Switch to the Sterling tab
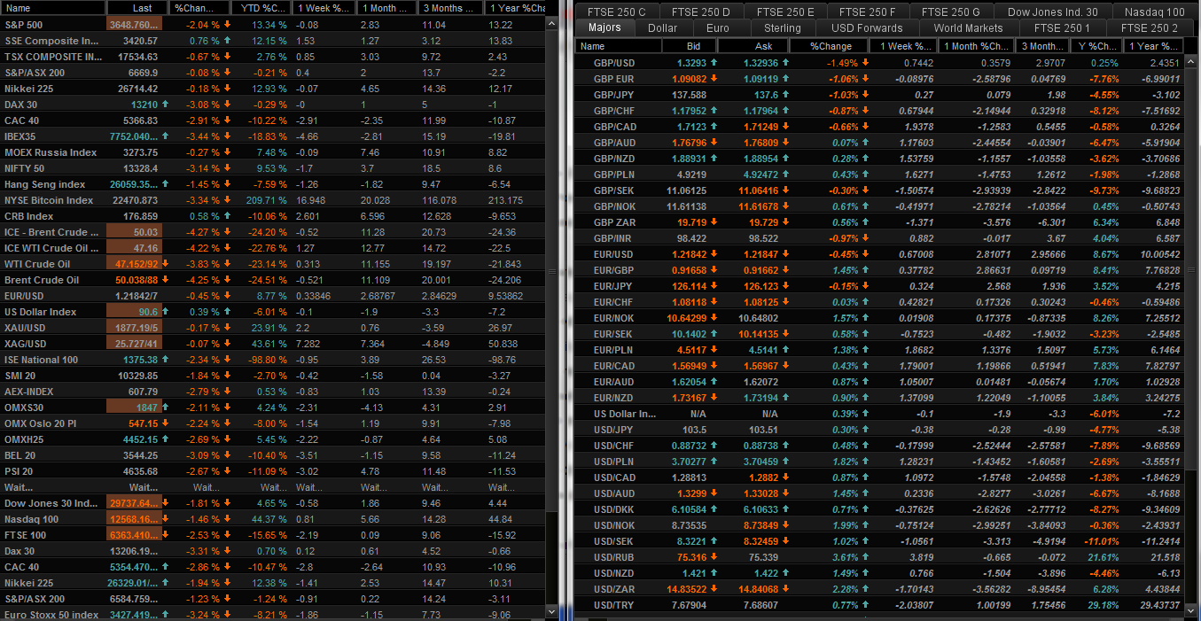1201x621 pixels. point(782,28)
